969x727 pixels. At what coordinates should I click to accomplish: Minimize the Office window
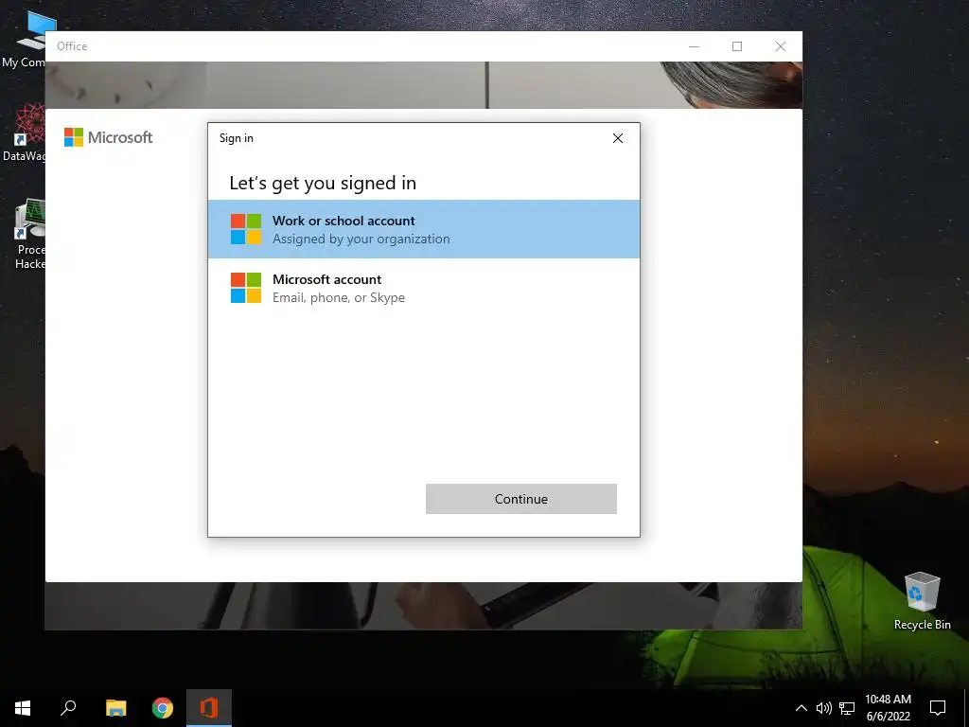694,46
